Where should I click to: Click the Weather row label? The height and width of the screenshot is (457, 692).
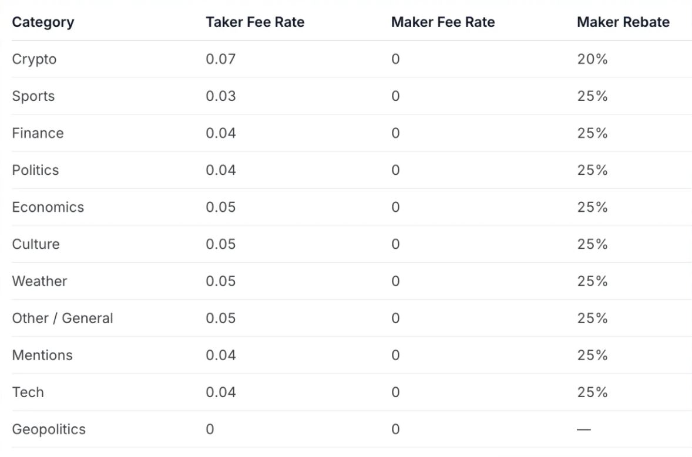[x=39, y=281]
